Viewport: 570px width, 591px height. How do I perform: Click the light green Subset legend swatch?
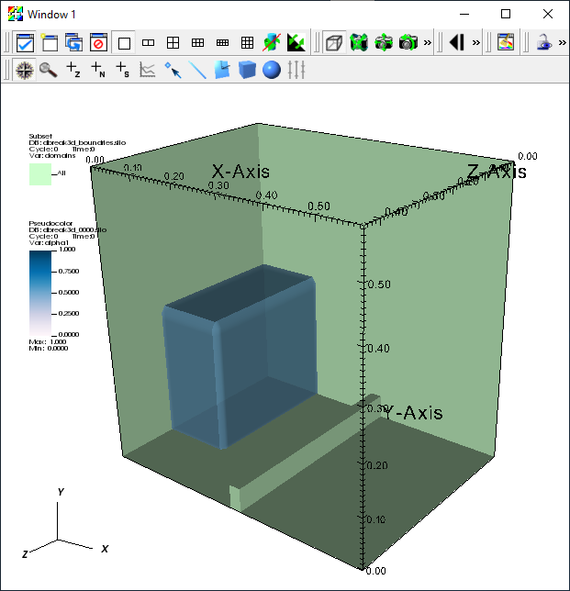pyautogui.click(x=40, y=174)
